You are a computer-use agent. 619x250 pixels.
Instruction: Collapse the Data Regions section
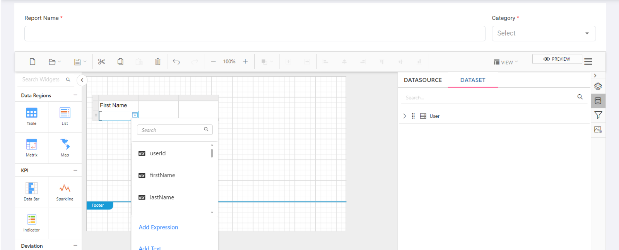pyautogui.click(x=75, y=95)
